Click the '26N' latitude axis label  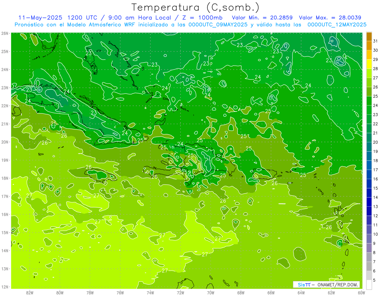point(5,33)
